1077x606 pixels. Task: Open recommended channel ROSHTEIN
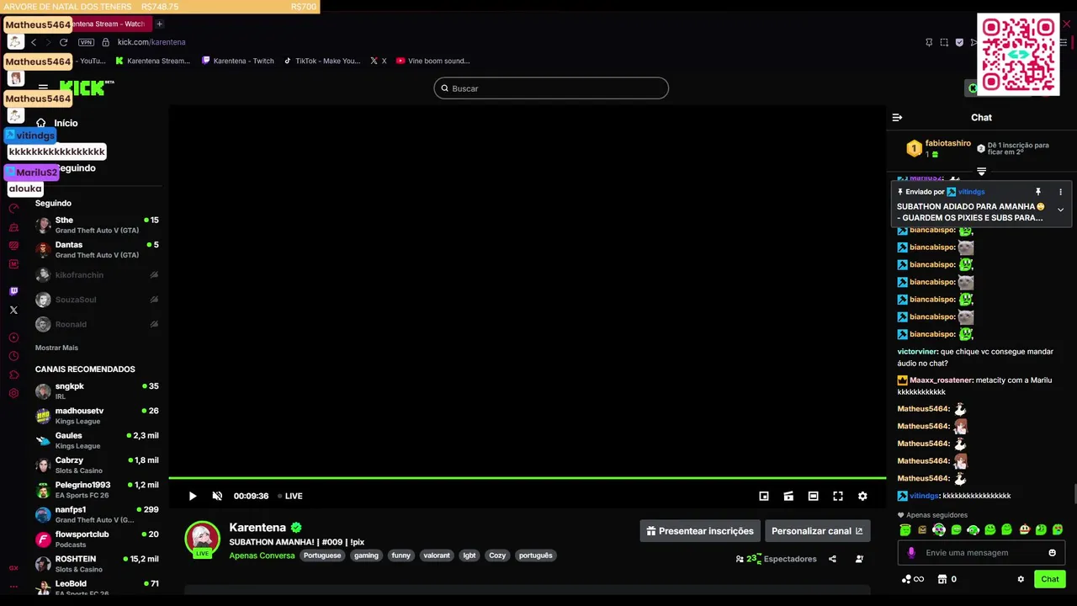click(97, 563)
